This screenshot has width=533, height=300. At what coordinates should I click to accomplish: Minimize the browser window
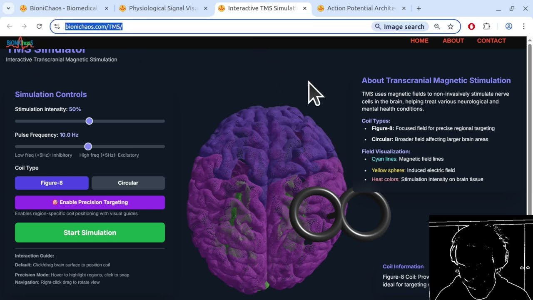pyautogui.click(x=498, y=8)
